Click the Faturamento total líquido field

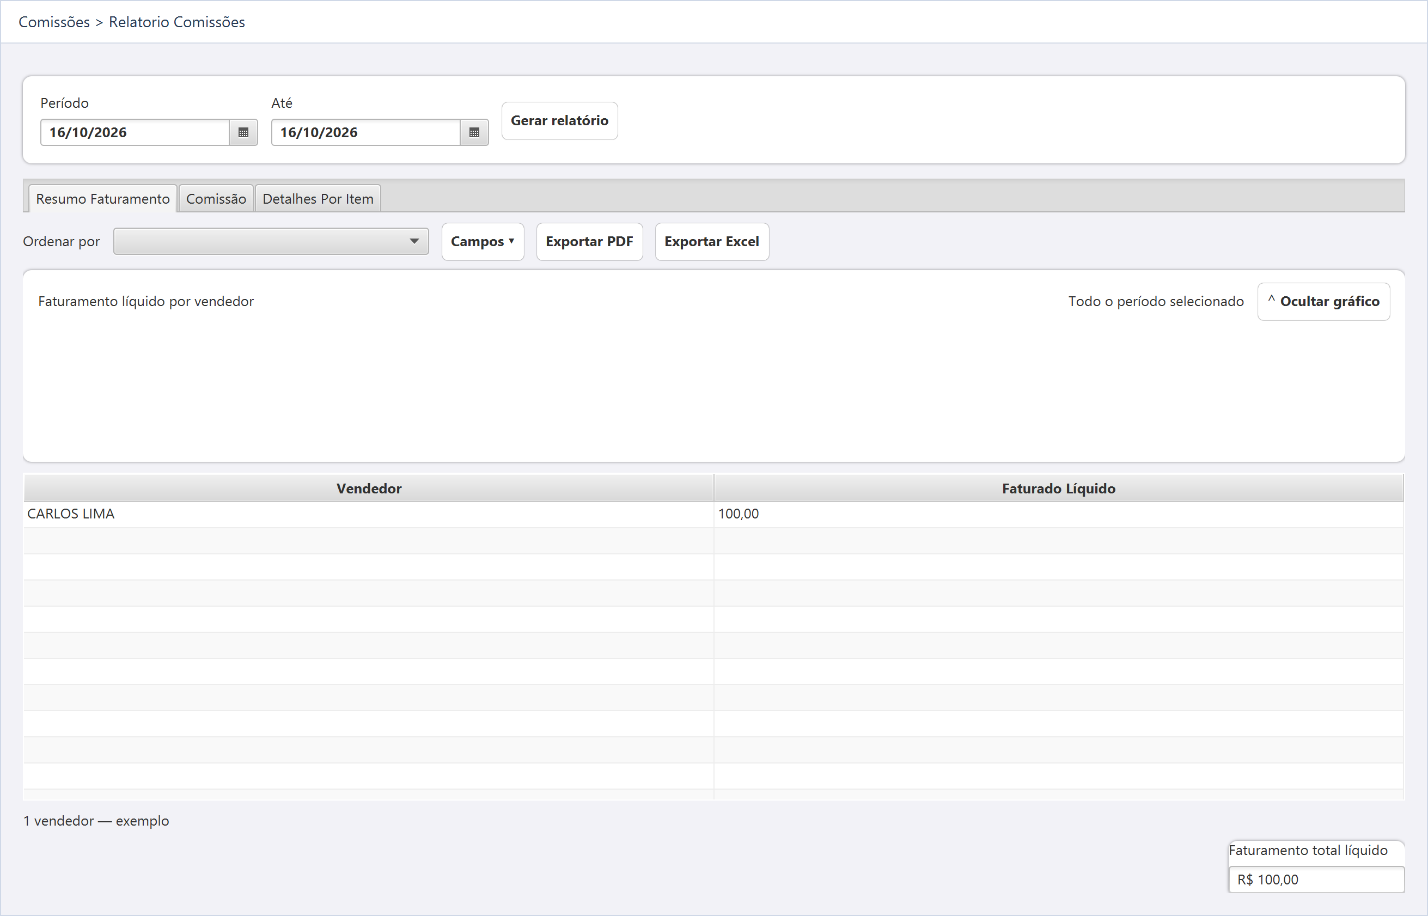click(1316, 879)
